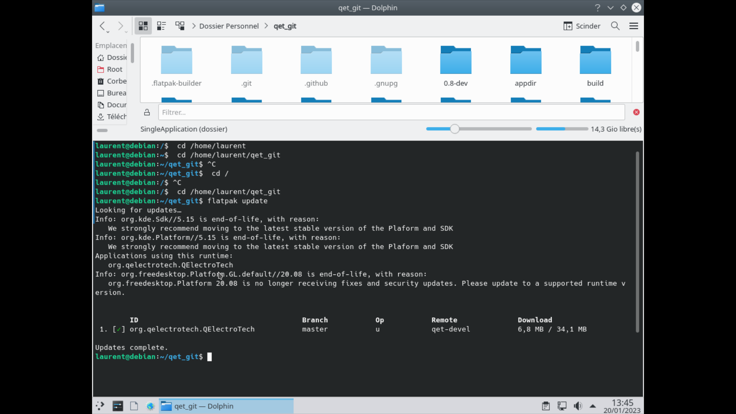
Task: Close the filter bar
Action: click(x=636, y=112)
